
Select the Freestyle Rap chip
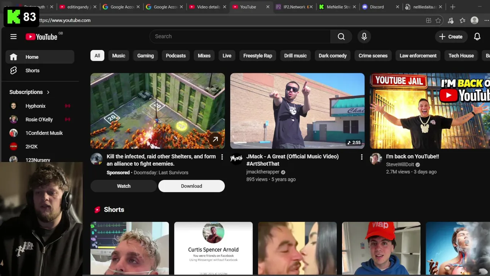[x=258, y=56]
